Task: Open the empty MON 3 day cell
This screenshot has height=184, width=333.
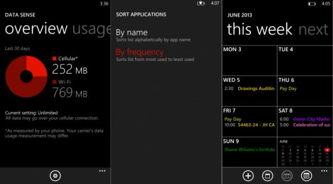Action: click(x=249, y=60)
